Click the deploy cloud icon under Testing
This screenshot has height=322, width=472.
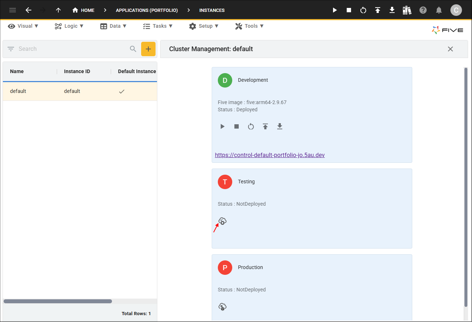coord(222,221)
